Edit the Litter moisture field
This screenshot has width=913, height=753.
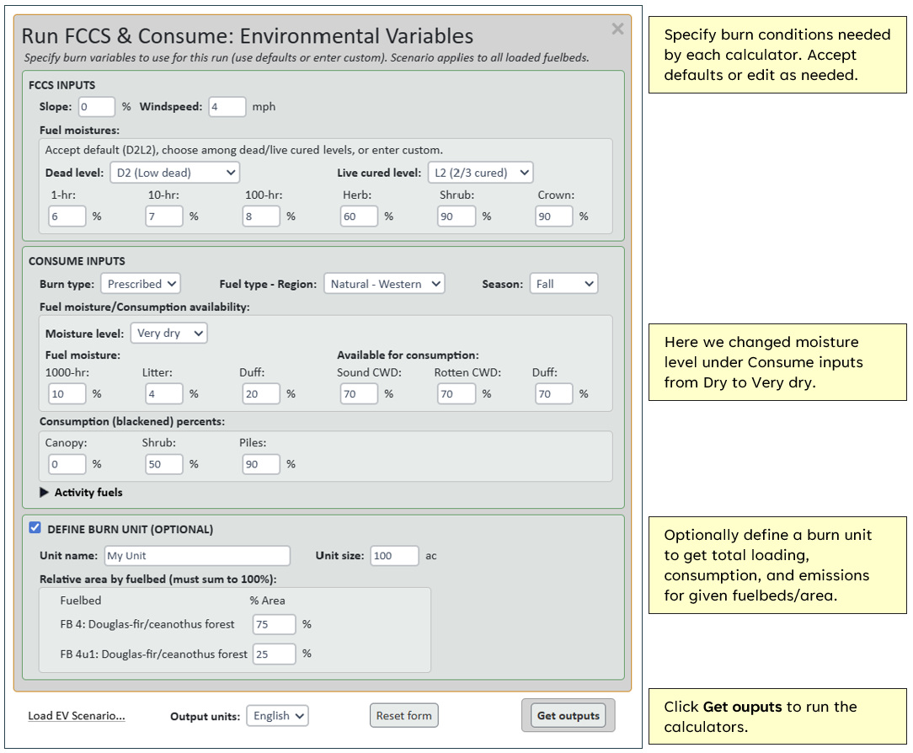(164, 394)
